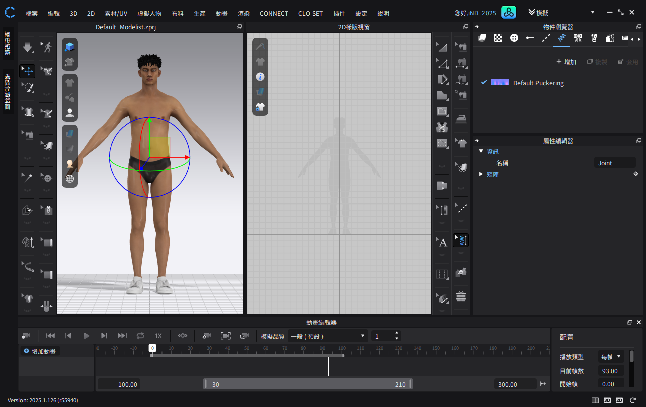The width and height of the screenshot is (646, 407).
Task: Jump to animation start
Action: [x=50, y=336]
